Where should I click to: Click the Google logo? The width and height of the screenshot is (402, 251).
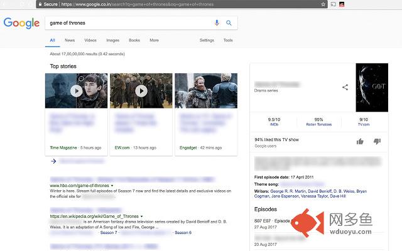click(21, 23)
